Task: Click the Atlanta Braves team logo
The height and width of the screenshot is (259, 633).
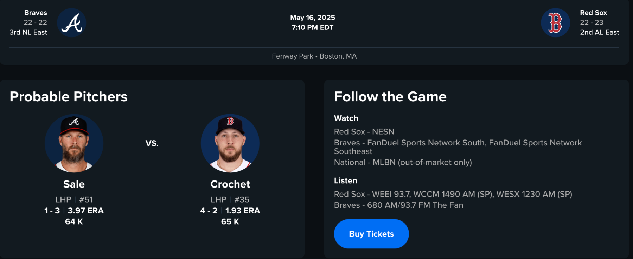Action: point(72,23)
